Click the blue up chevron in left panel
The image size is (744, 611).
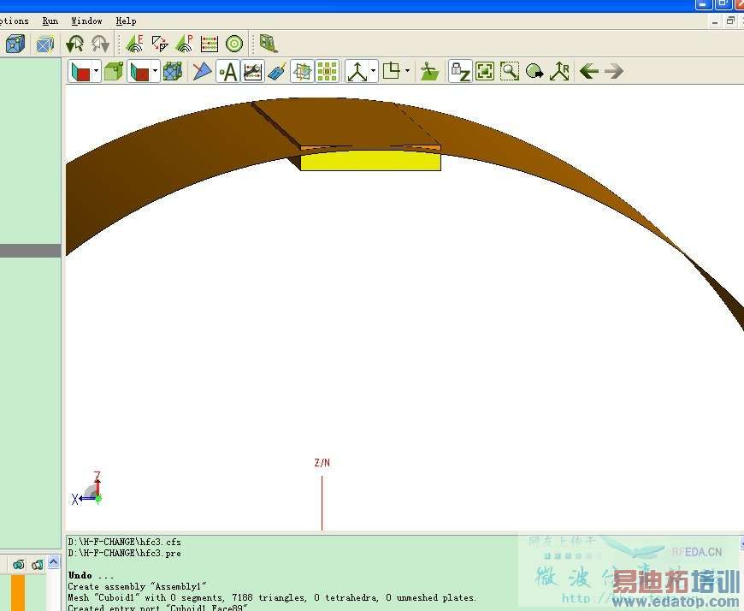click(54, 562)
